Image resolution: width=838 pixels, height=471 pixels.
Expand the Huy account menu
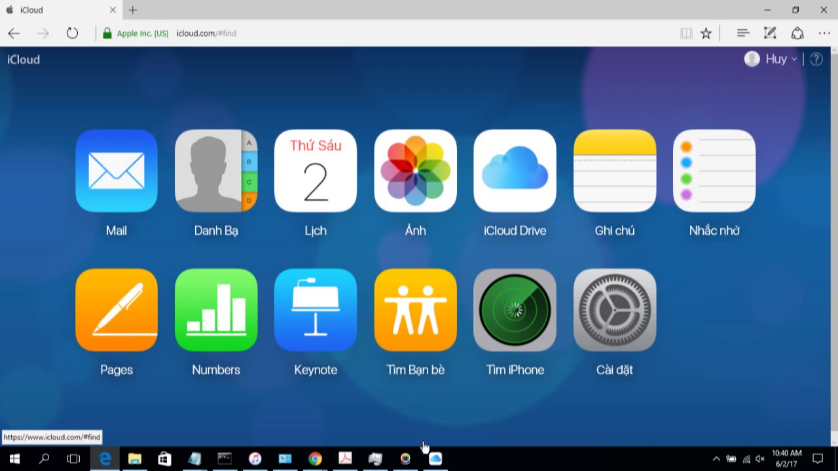(771, 59)
